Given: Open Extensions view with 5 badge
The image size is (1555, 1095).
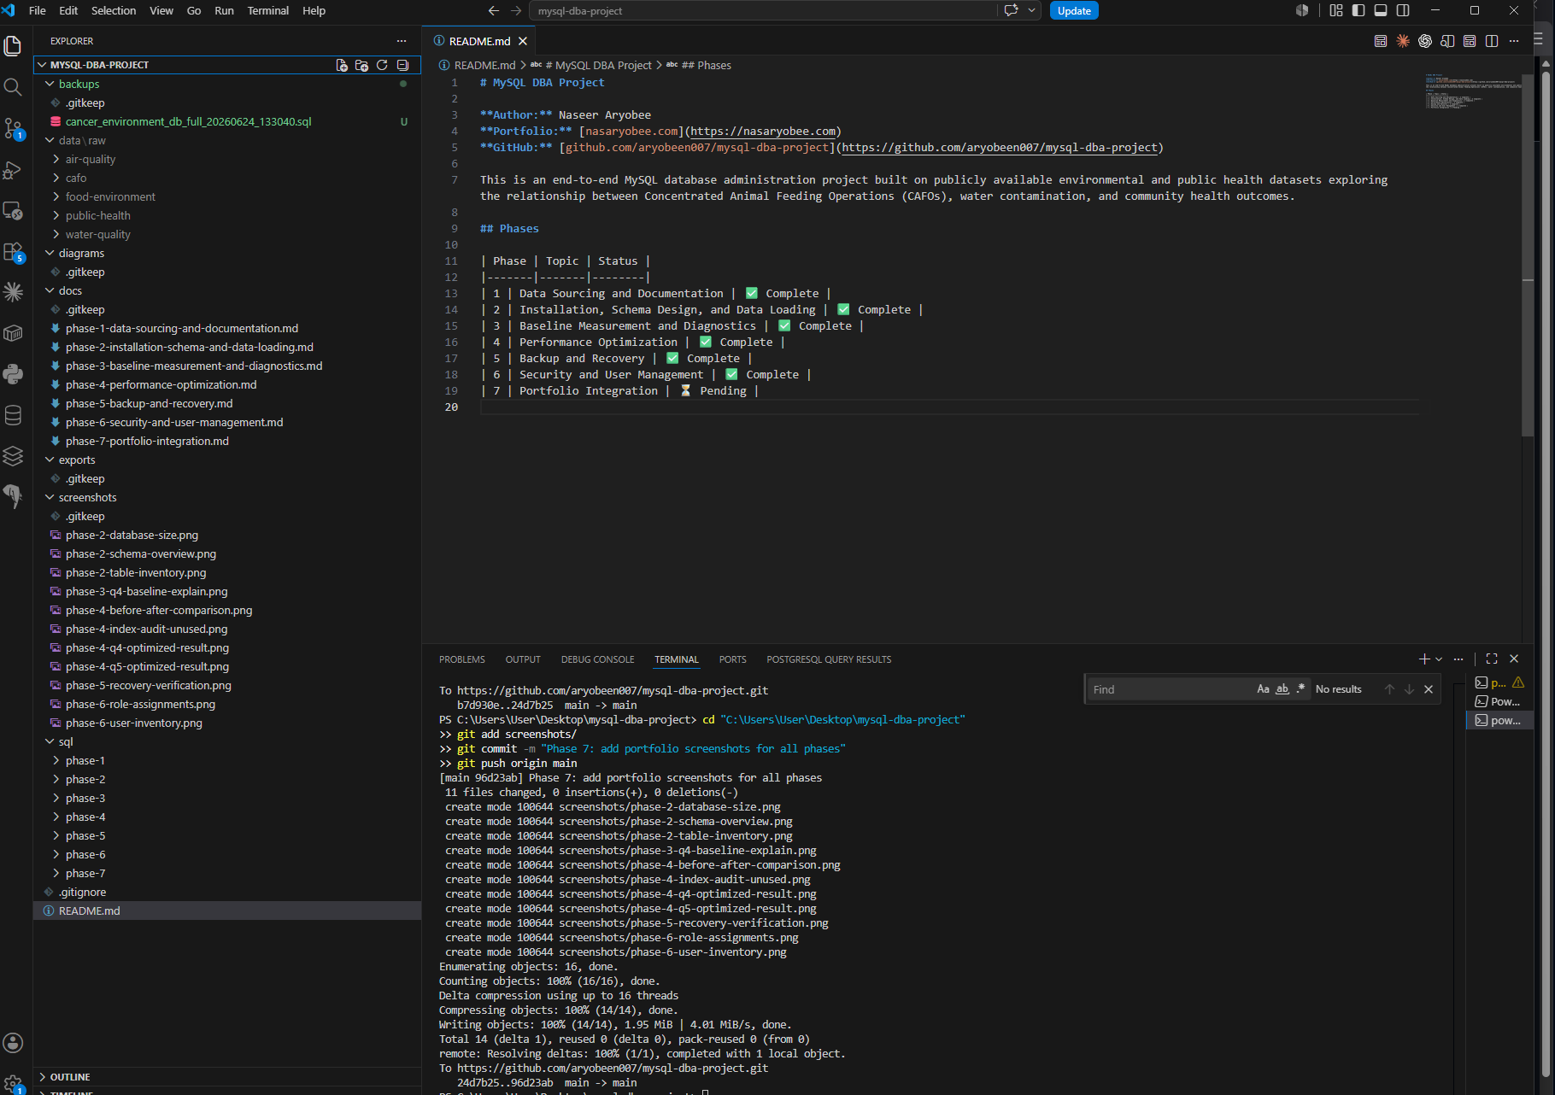Looking at the screenshot, I should (13, 252).
